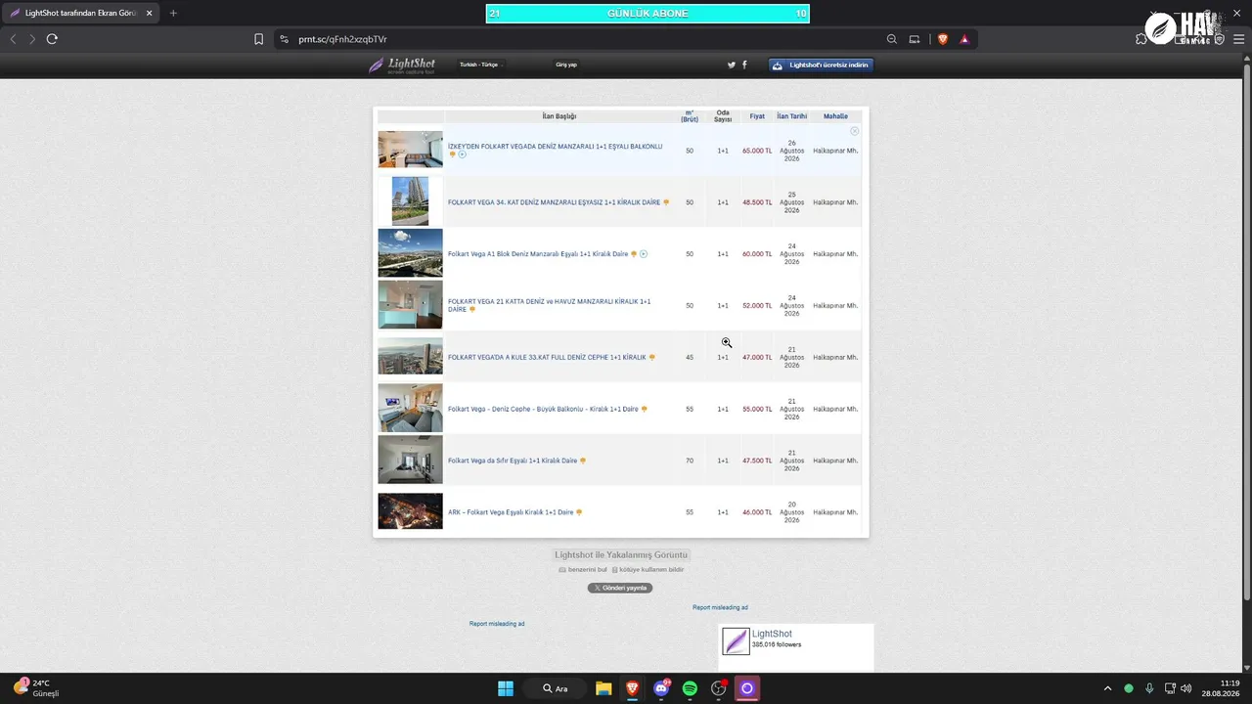Click thumbnail of Büyük Balkonlu listing
The image size is (1252, 704).
(410, 408)
